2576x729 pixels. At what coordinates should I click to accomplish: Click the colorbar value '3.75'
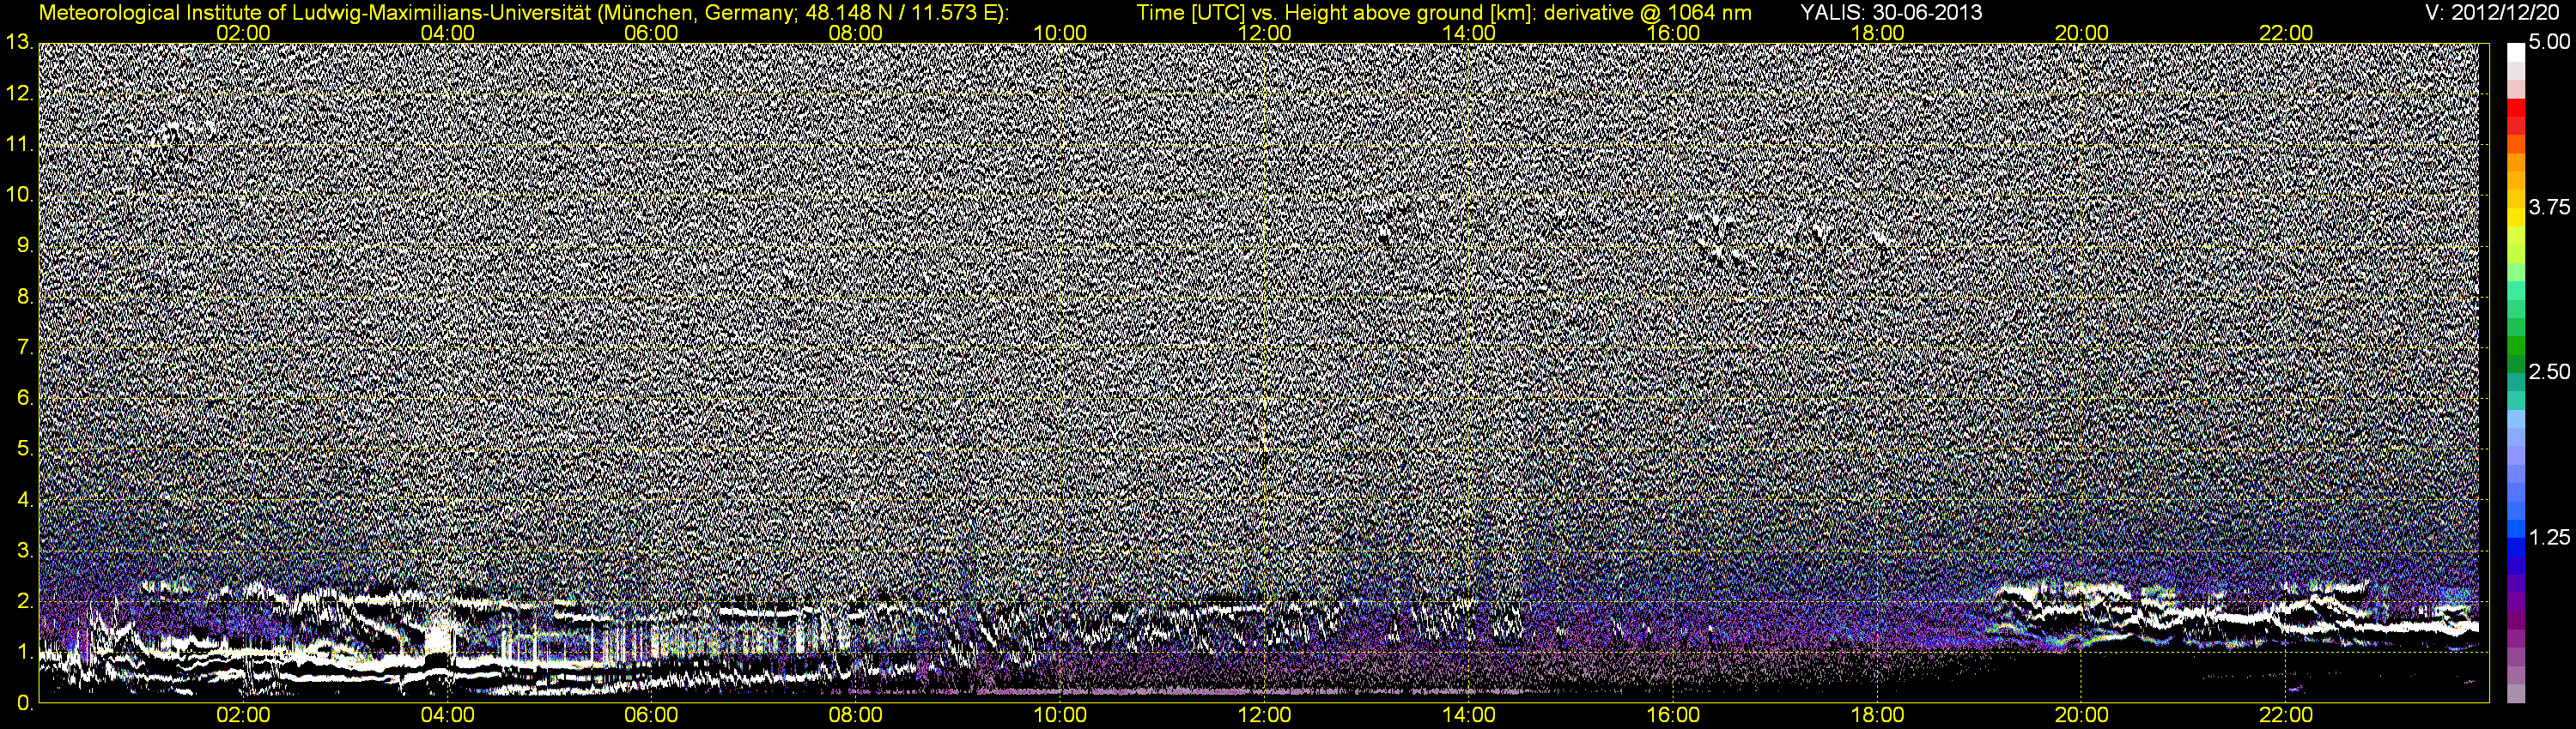[2549, 208]
